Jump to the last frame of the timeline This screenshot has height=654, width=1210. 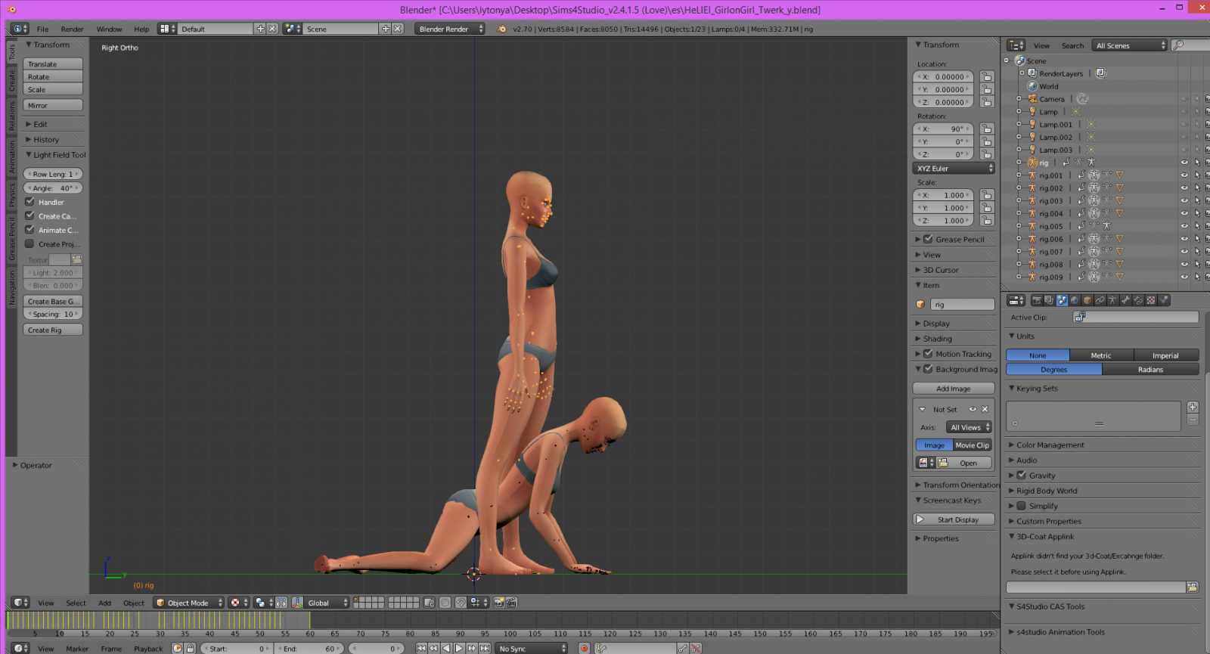485,648
